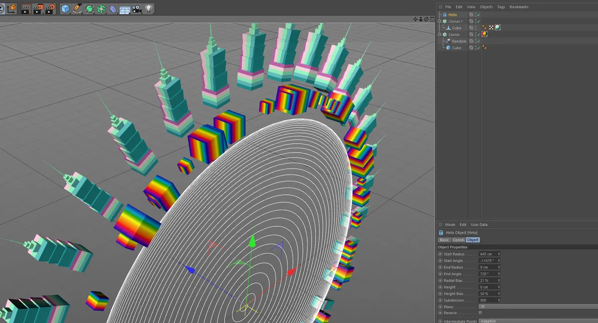Click the Random effector icon
This screenshot has width=598, height=323.
448,41
